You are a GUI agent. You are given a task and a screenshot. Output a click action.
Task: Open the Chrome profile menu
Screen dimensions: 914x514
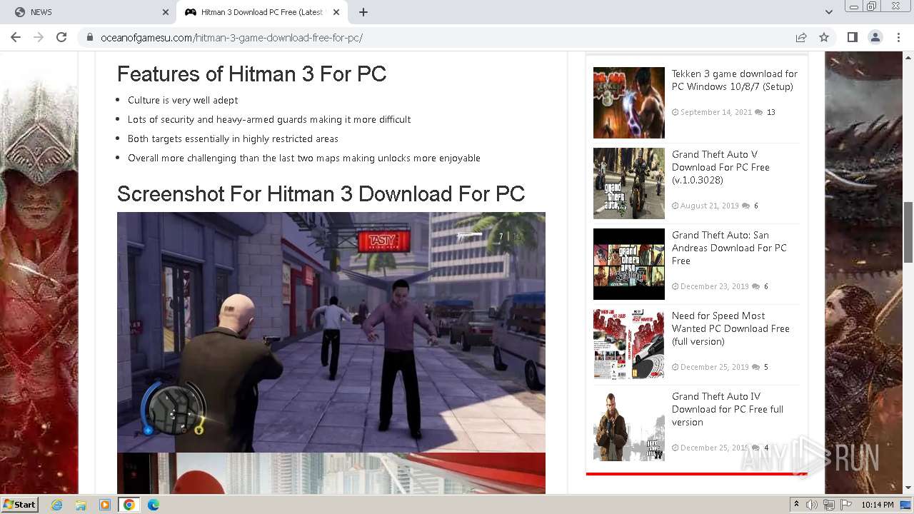click(875, 37)
